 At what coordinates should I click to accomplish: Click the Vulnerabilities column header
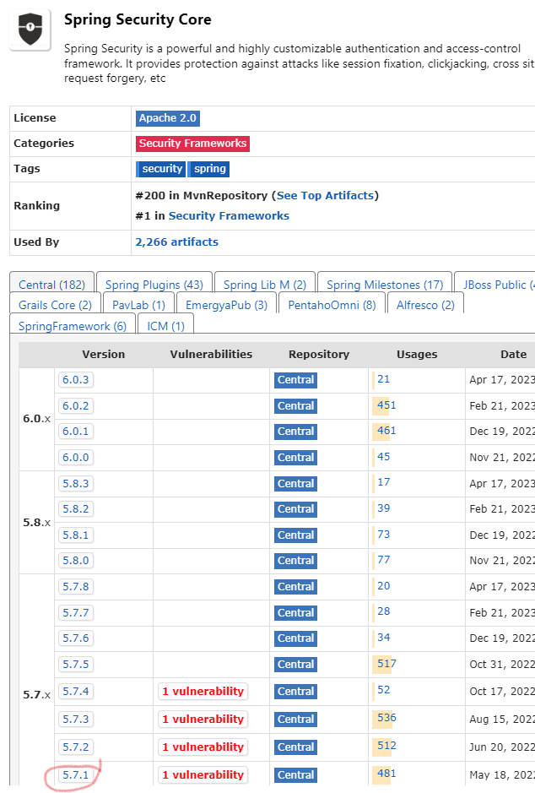pyautogui.click(x=211, y=355)
